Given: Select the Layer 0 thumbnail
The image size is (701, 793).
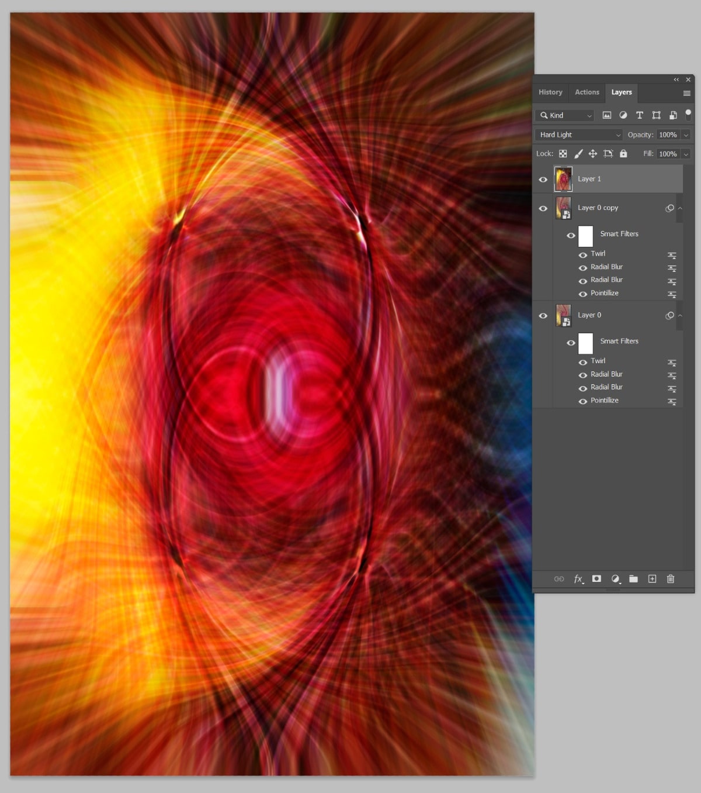Looking at the screenshot, I should click(x=564, y=316).
